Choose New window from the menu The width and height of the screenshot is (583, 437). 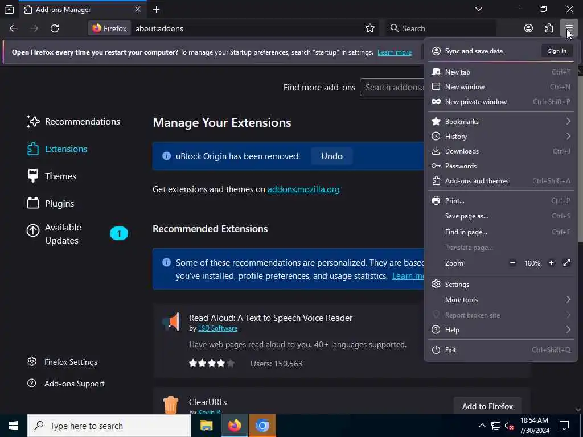(x=501, y=87)
